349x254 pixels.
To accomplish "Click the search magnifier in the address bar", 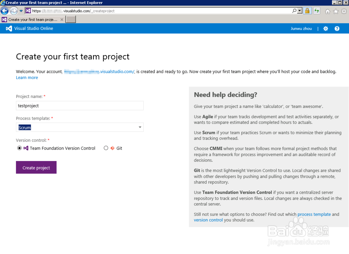I will click(294, 11).
